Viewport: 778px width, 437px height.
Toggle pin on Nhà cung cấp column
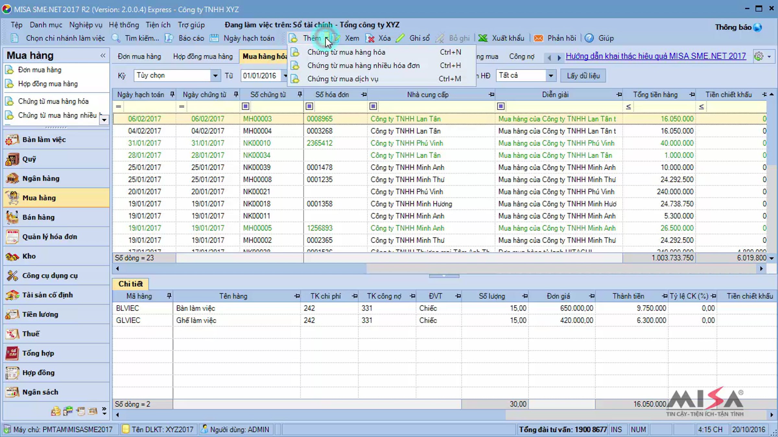pyautogui.click(x=491, y=95)
